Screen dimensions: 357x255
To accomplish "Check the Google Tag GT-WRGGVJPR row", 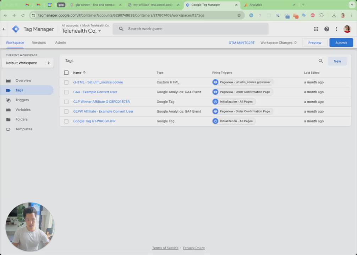I will tap(66, 121).
